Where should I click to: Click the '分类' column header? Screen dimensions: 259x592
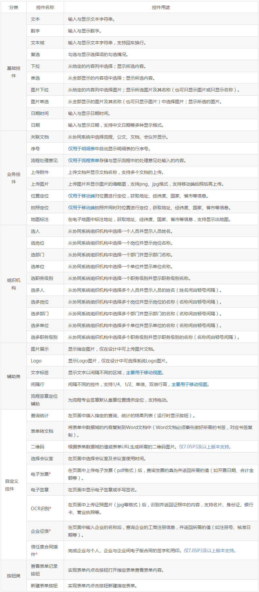click(x=14, y=7)
